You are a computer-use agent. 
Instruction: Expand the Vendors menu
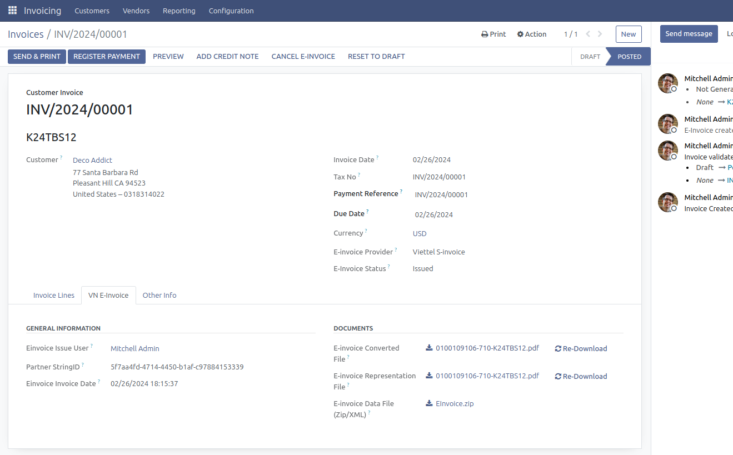(136, 11)
